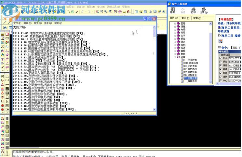Click the A+! text tool in left toolbar

(x=3, y=101)
